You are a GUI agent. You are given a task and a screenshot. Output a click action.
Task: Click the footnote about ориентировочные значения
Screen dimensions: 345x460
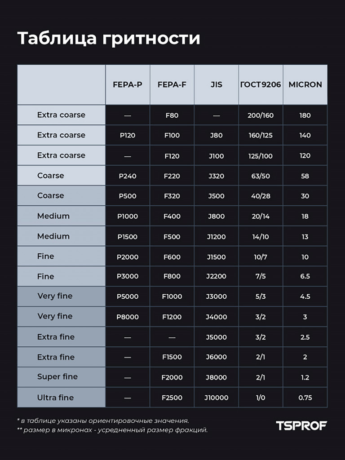[103, 420]
